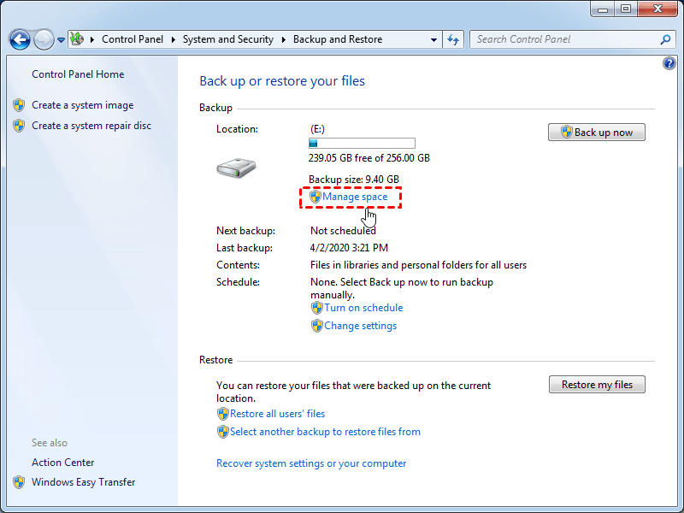
Task: Open Restore all users' files link
Action: (277, 414)
